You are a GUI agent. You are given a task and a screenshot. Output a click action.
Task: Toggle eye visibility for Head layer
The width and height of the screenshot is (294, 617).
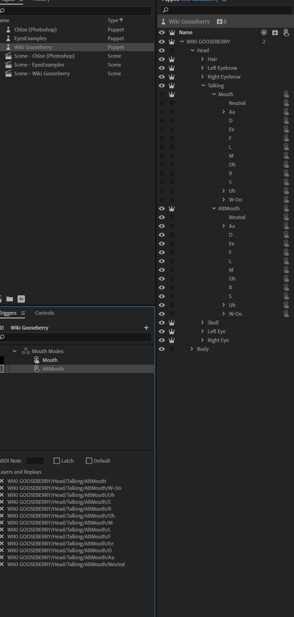point(162,50)
